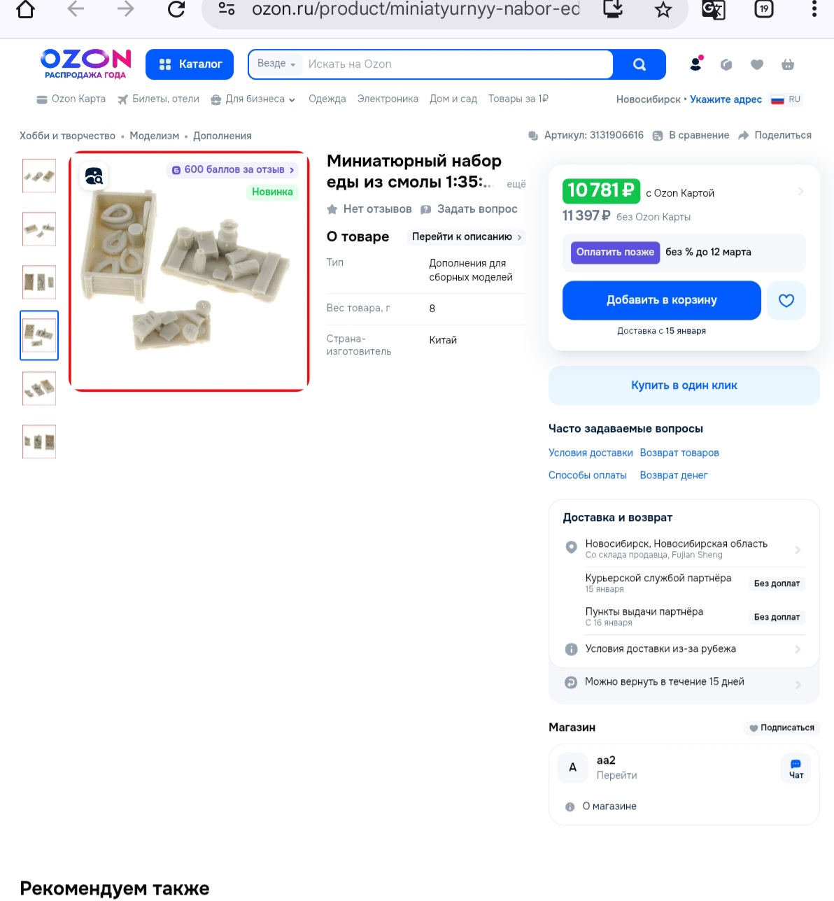Expand Условия доставки из-за рубежа row

(684, 649)
